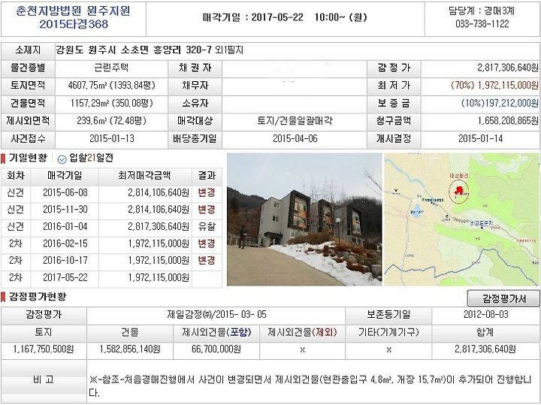Image resolution: width=541 pixels, height=405 pixels.
Task: Click 변경 result in the 2016-10-17 row
Action: (x=207, y=261)
